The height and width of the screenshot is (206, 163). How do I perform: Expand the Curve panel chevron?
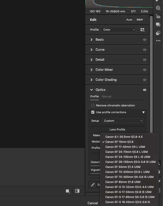pyautogui.click(x=92, y=50)
